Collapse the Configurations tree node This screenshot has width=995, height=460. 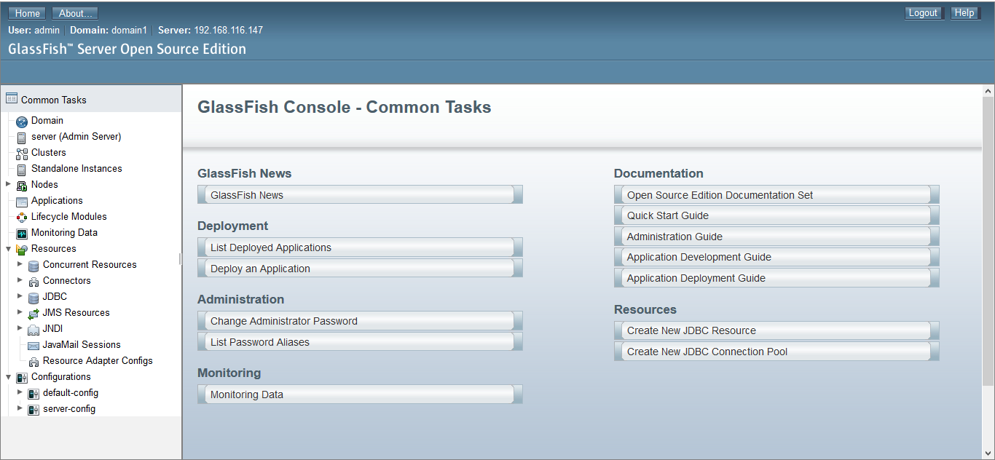[8, 376]
